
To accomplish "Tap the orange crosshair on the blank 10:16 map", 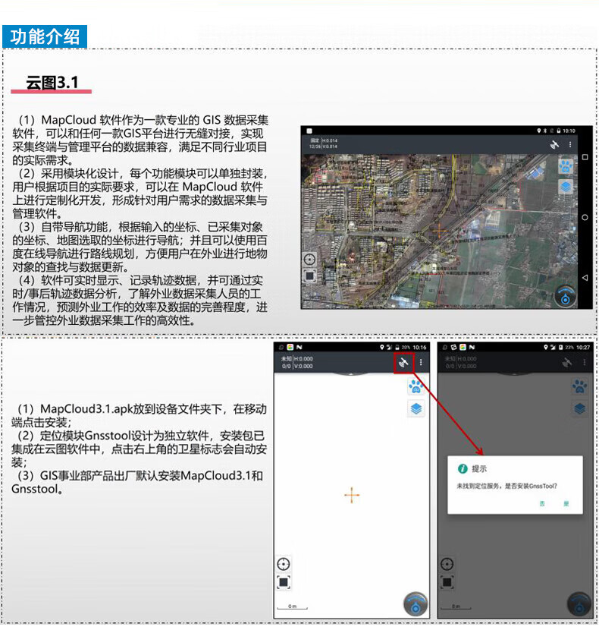I will tap(352, 496).
